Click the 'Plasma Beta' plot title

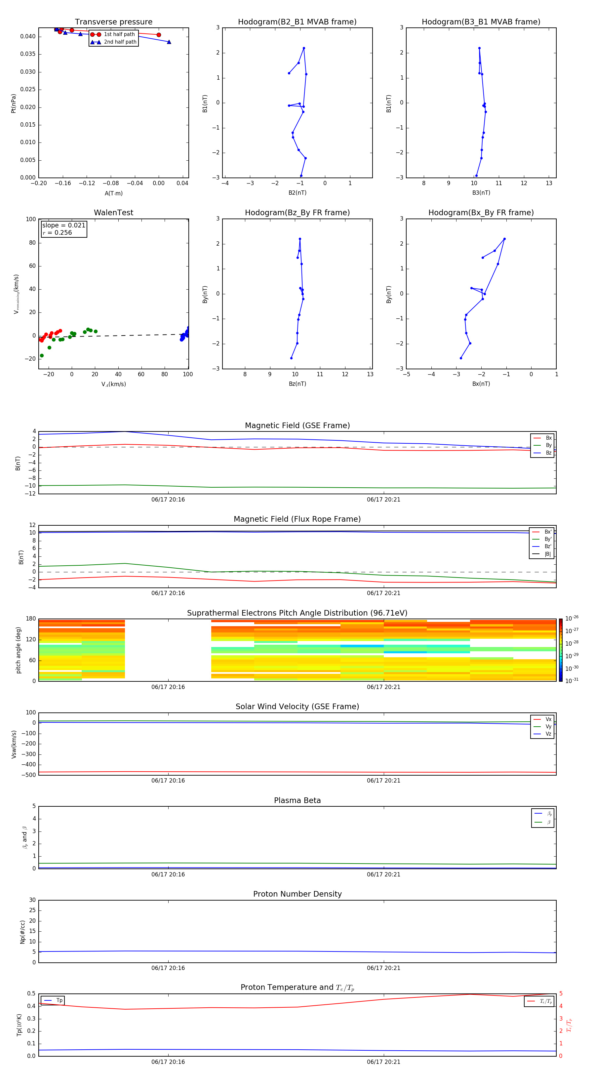pyautogui.click(x=297, y=801)
